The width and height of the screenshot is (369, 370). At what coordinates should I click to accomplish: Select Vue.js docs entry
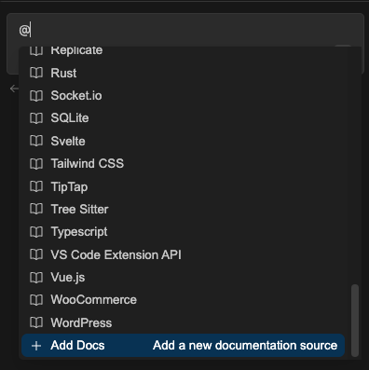coord(184,278)
